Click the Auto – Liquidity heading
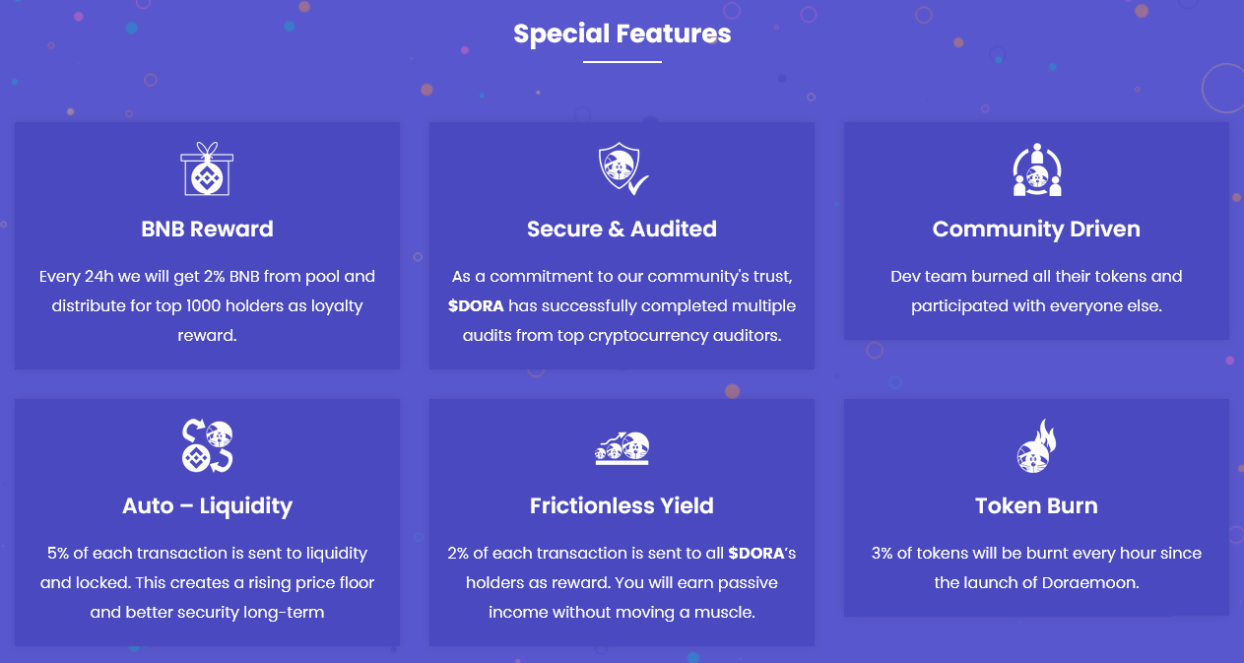This screenshot has height=663, width=1244. 207,506
